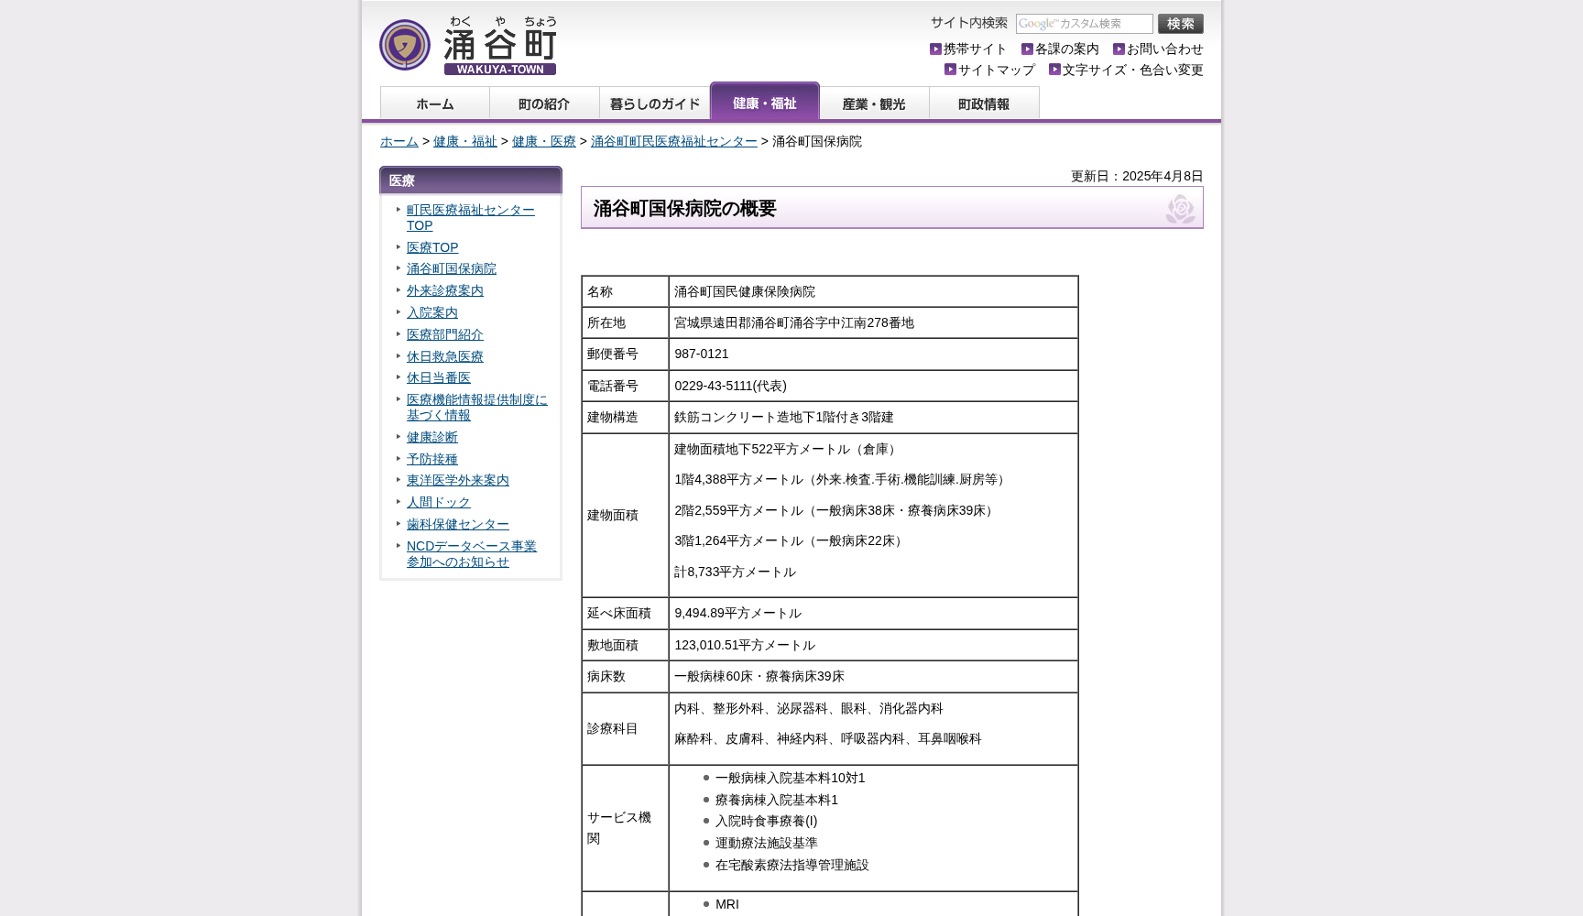Select the 健康・福祉 navigation tab
The image size is (1583, 916).
[x=765, y=102]
